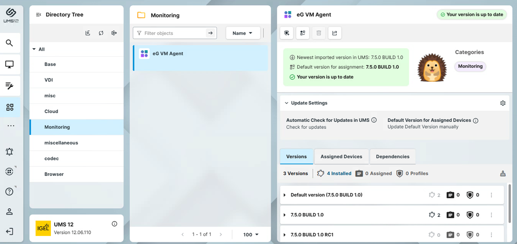Select the codec folder in the Directory Tree
Viewport: 517px width, 244px height.
point(77,159)
